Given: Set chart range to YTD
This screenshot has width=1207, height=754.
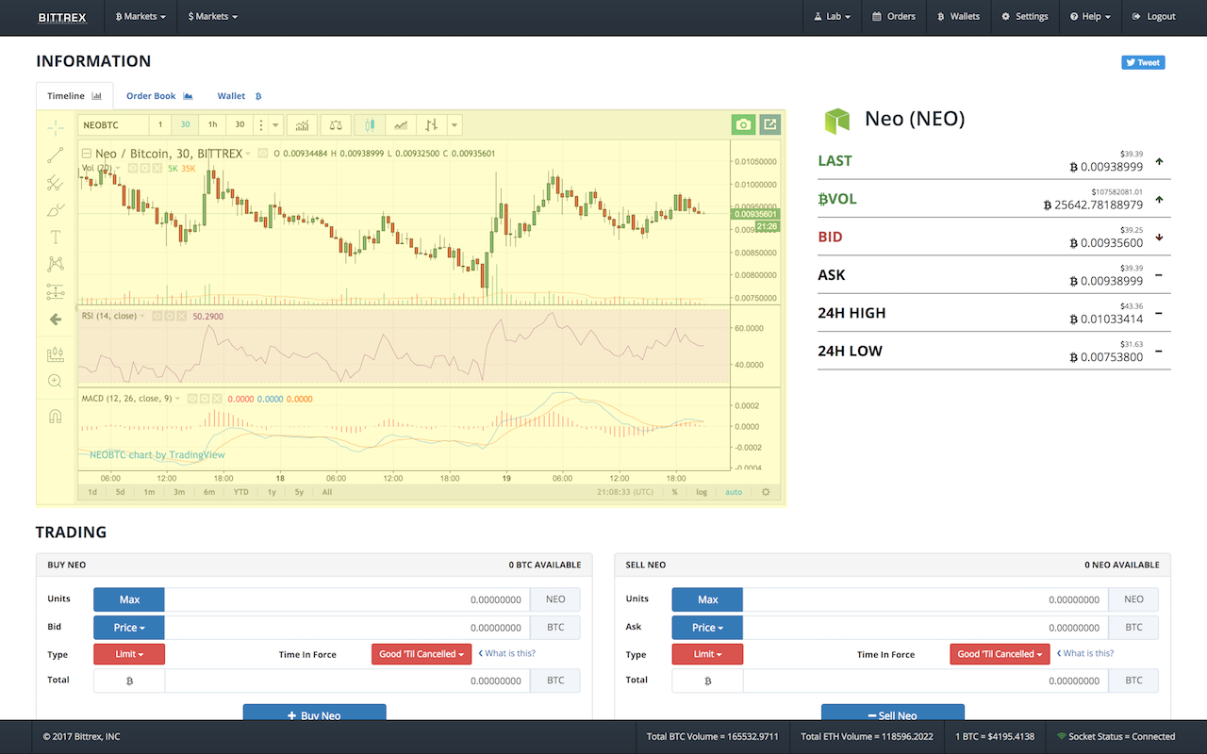Looking at the screenshot, I should pyautogui.click(x=240, y=492).
